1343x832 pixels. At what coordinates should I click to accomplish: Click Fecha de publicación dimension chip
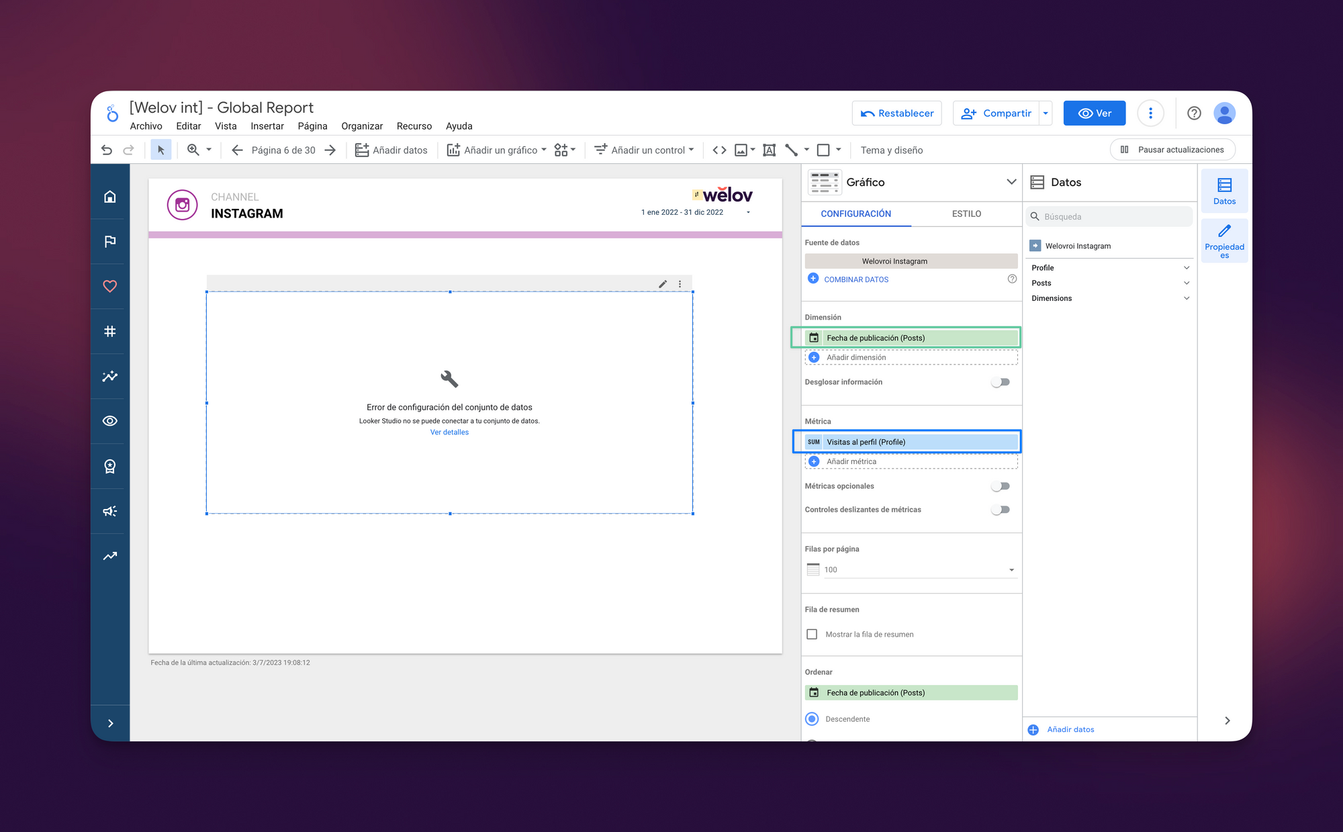(x=911, y=338)
